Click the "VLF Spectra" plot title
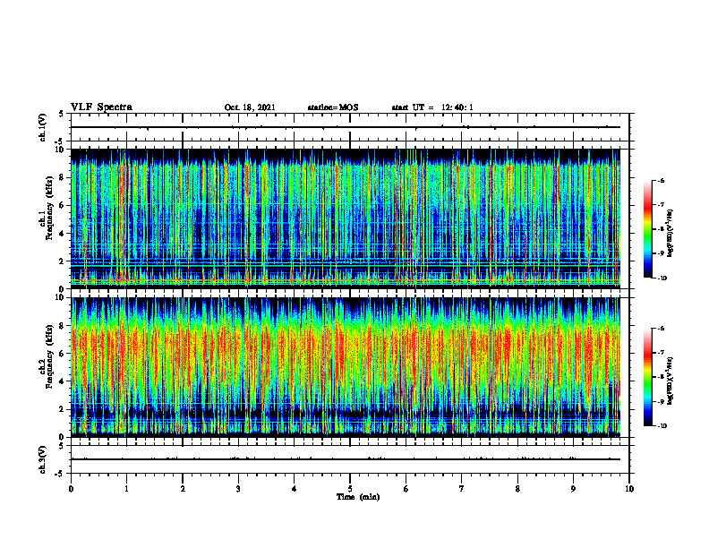Screen dimensions: 709x548 [x=101, y=107]
